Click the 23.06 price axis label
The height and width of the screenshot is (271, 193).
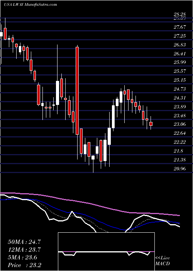pyautogui.click(x=180, y=124)
